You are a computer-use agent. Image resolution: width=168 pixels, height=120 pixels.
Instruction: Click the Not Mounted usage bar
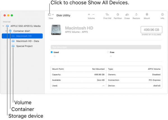pyautogui.click(x=106, y=47)
